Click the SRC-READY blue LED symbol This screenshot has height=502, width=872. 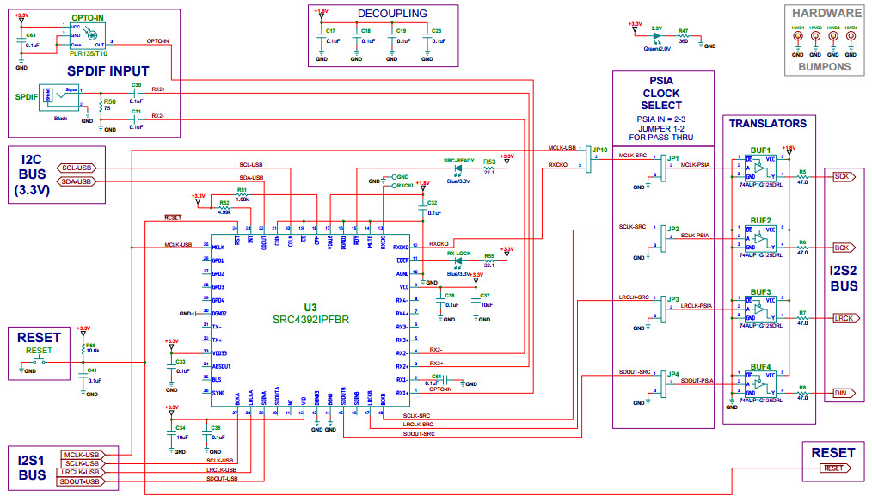coord(457,170)
